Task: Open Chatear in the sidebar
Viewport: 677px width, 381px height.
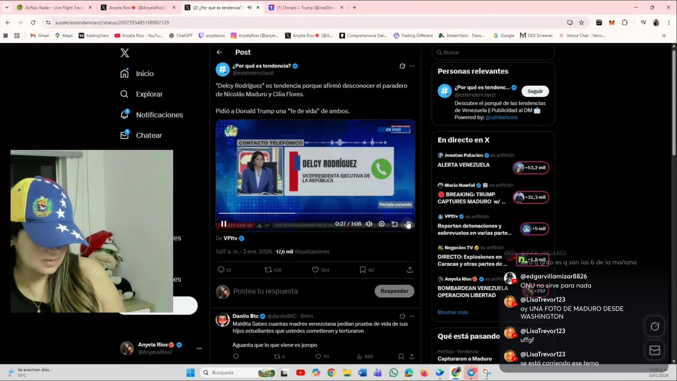Action: 141,135
